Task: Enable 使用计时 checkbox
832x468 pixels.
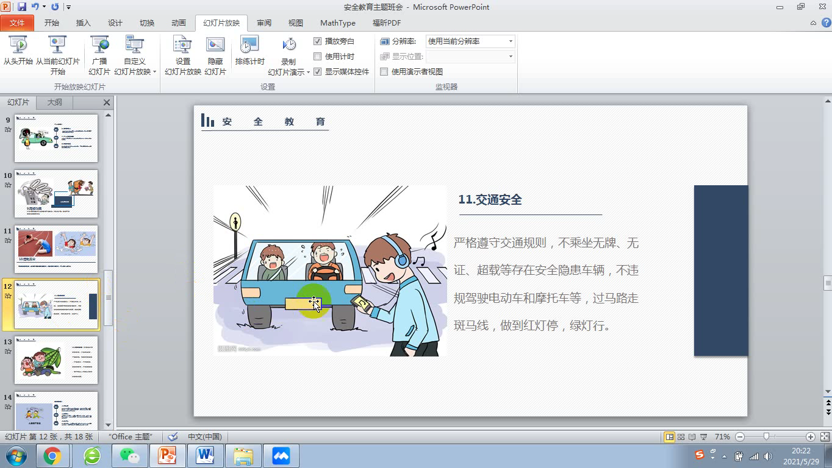Action: [x=317, y=56]
